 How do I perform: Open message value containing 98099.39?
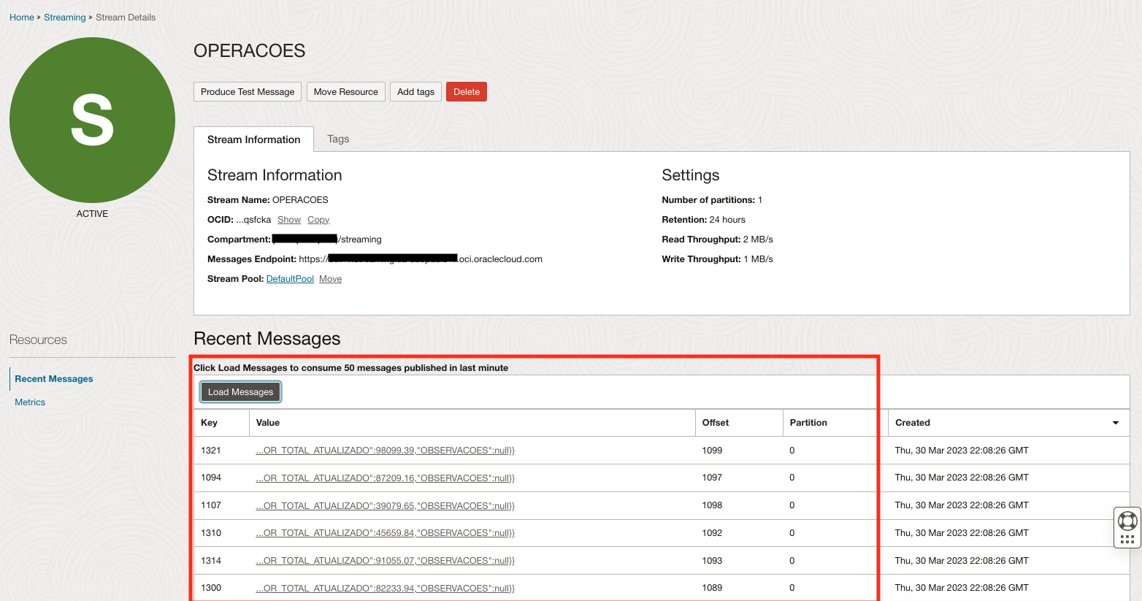pyautogui.click(x=386, y=451)
